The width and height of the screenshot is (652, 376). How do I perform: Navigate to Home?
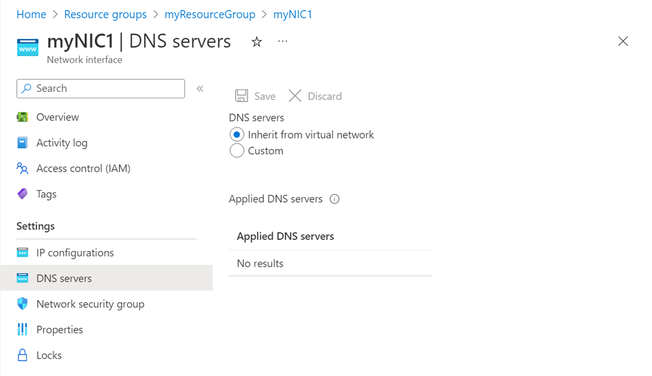click(x=31, y=14)
